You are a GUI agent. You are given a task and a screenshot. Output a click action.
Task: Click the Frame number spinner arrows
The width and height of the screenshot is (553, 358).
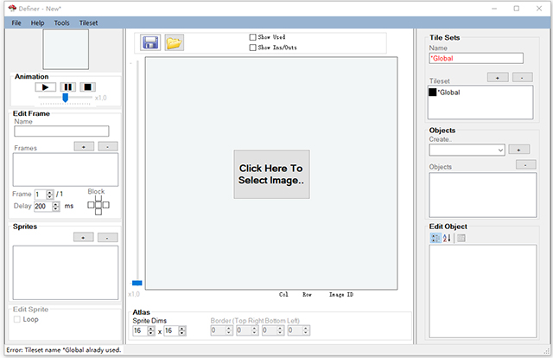click(x=50, y=195)
